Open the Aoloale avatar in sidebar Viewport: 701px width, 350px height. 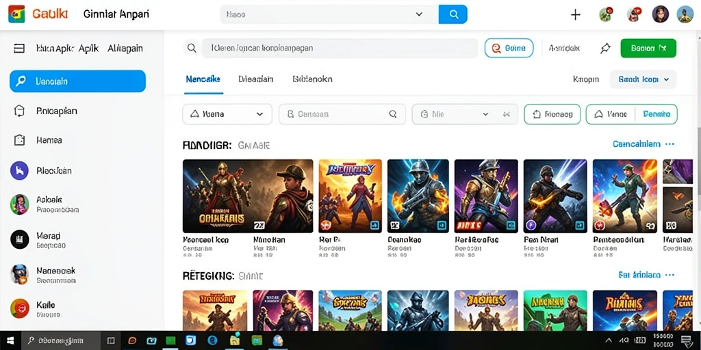pyautogui.click(x=19, y=204)
